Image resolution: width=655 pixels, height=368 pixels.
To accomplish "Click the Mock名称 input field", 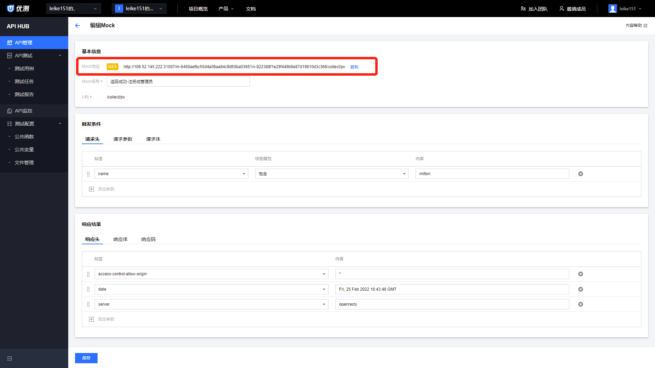I will [178, 81].
